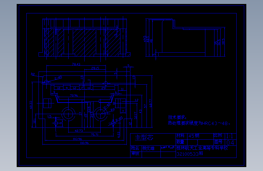Click the 103.96 dimension text
The width and height of the screenshot is (263, 171).
click(77, 139)
